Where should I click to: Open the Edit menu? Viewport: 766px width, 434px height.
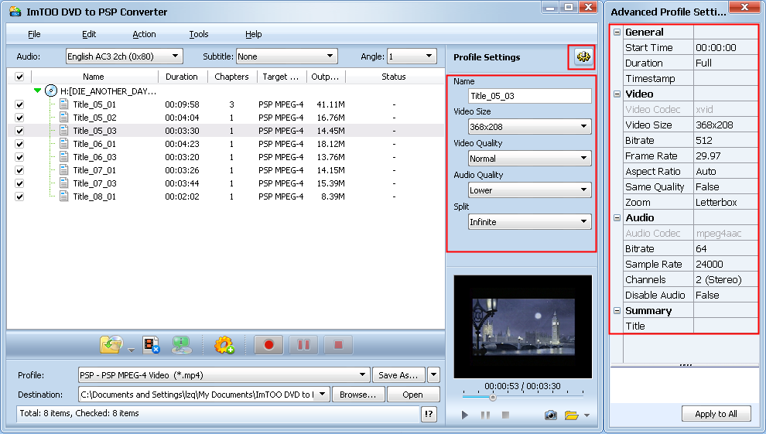point(89,34)
